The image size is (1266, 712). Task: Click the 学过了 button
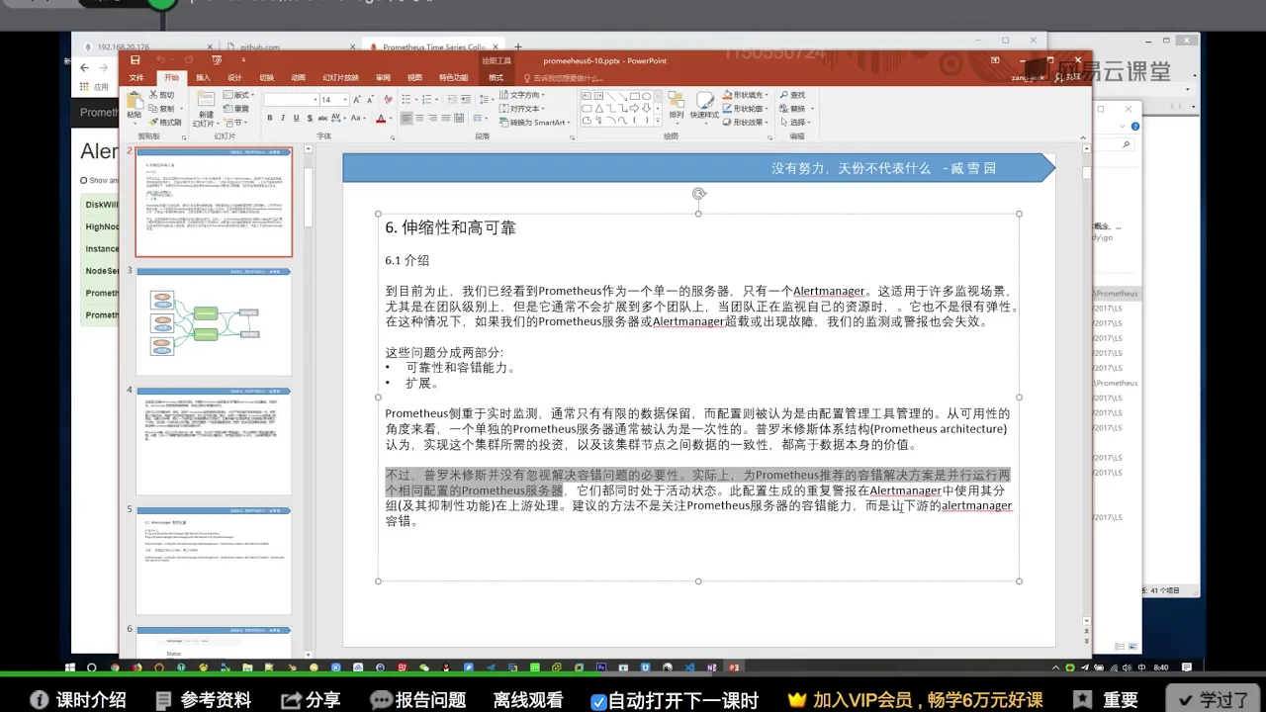[x=1213, y=699]
